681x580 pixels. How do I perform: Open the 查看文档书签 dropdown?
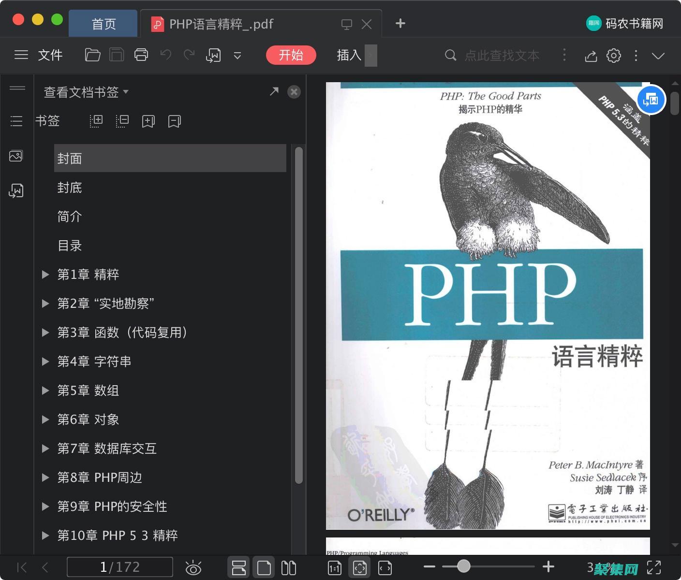pyautogui.click(x=85, y=92)
